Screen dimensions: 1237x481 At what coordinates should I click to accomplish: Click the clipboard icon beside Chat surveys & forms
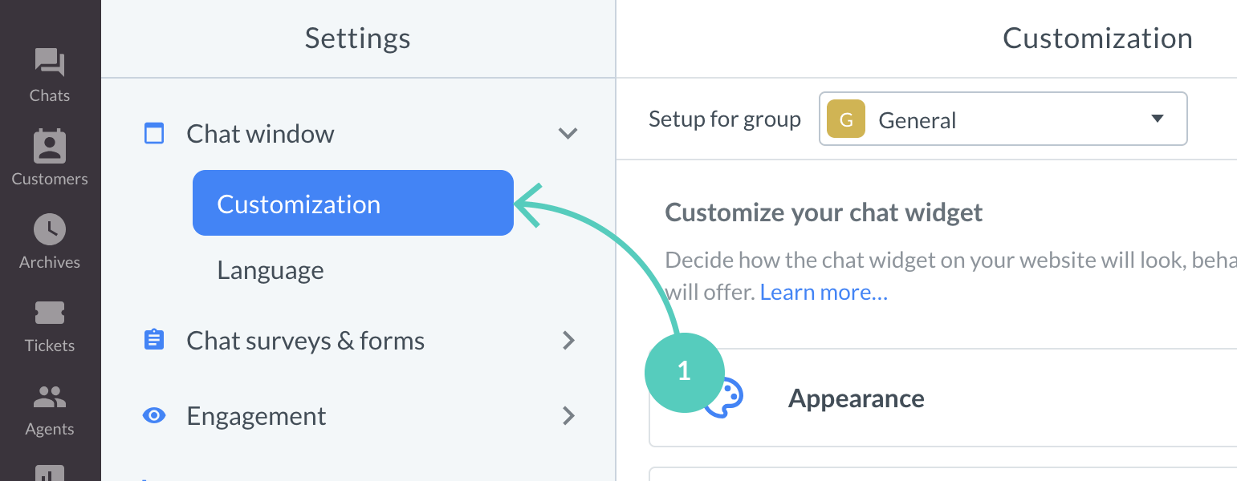point(153,340)
